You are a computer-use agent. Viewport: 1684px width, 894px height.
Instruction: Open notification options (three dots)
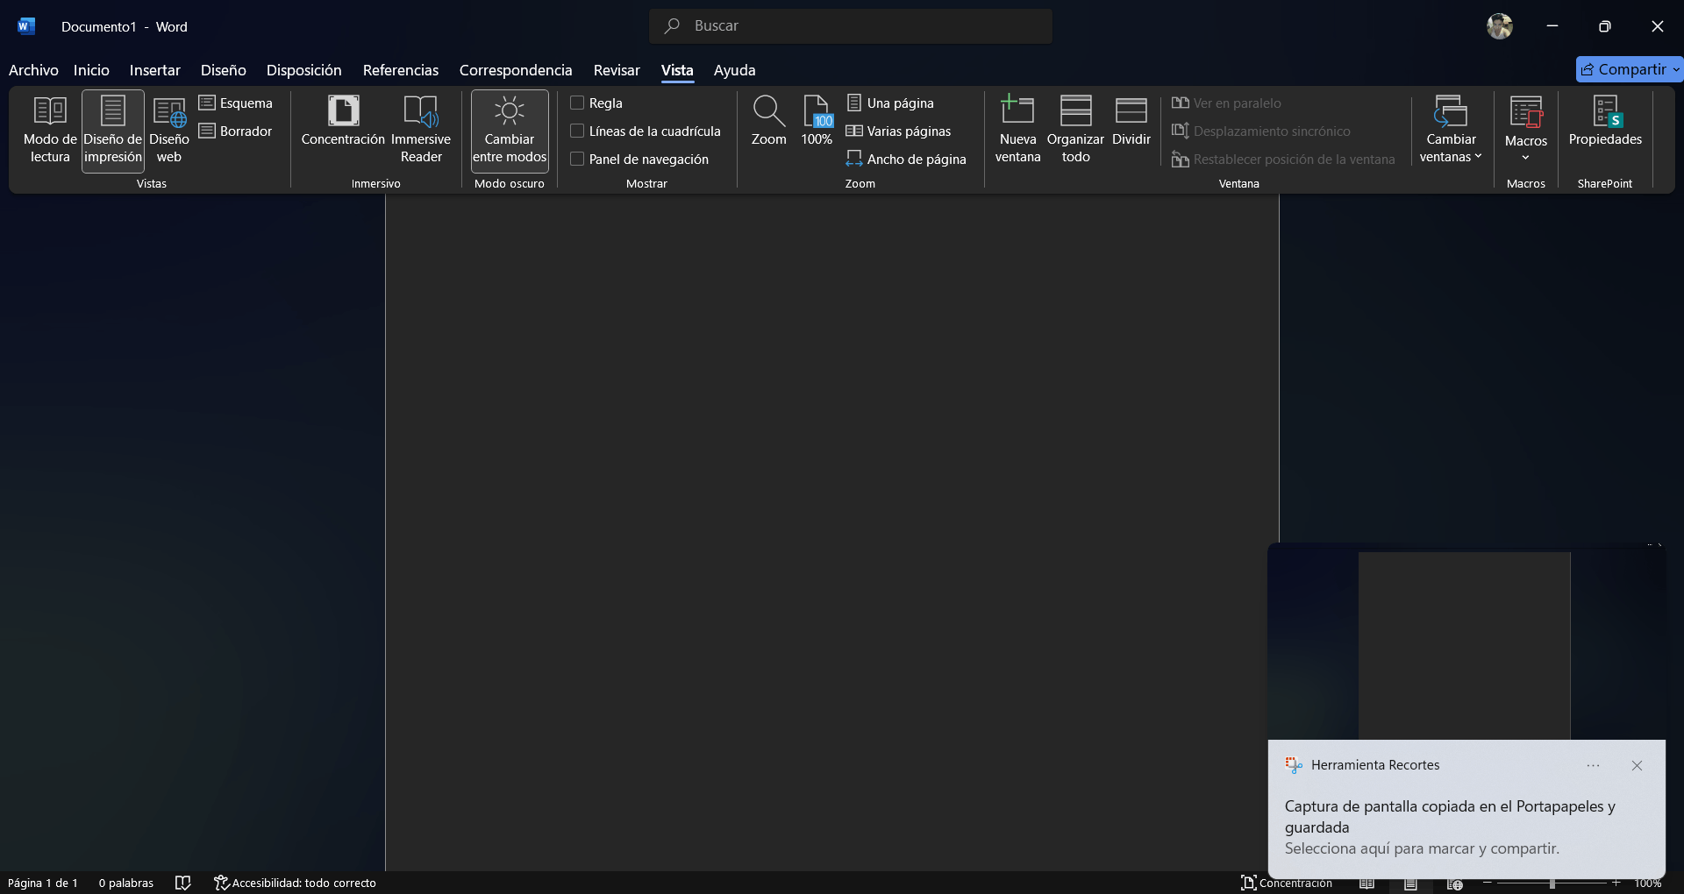(1593, 765)
